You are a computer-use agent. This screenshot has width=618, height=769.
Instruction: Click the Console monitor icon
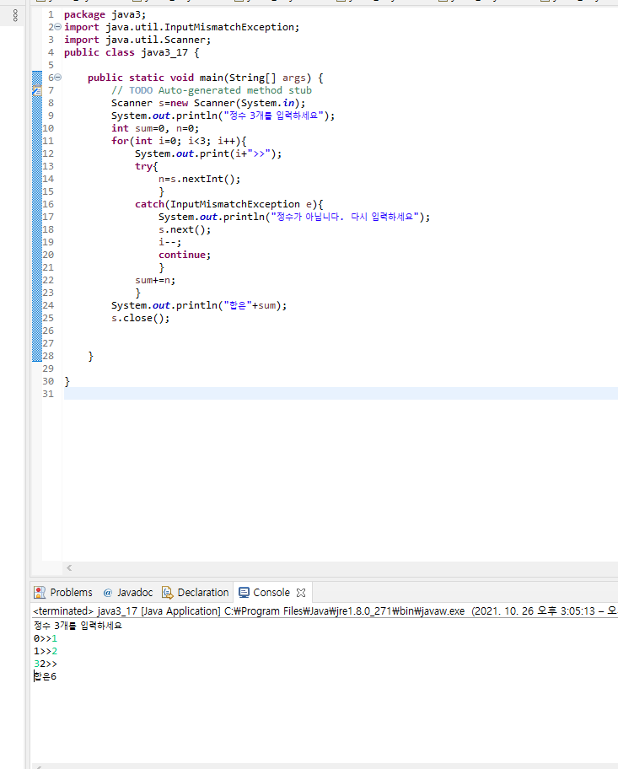244,593
